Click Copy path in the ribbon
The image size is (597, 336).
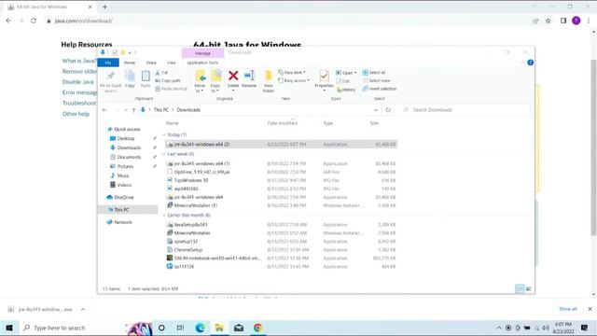point(168,81)
